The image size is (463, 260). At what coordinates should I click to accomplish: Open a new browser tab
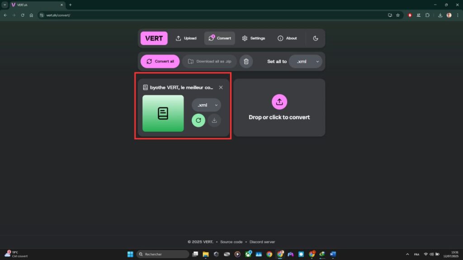[70, 5]
